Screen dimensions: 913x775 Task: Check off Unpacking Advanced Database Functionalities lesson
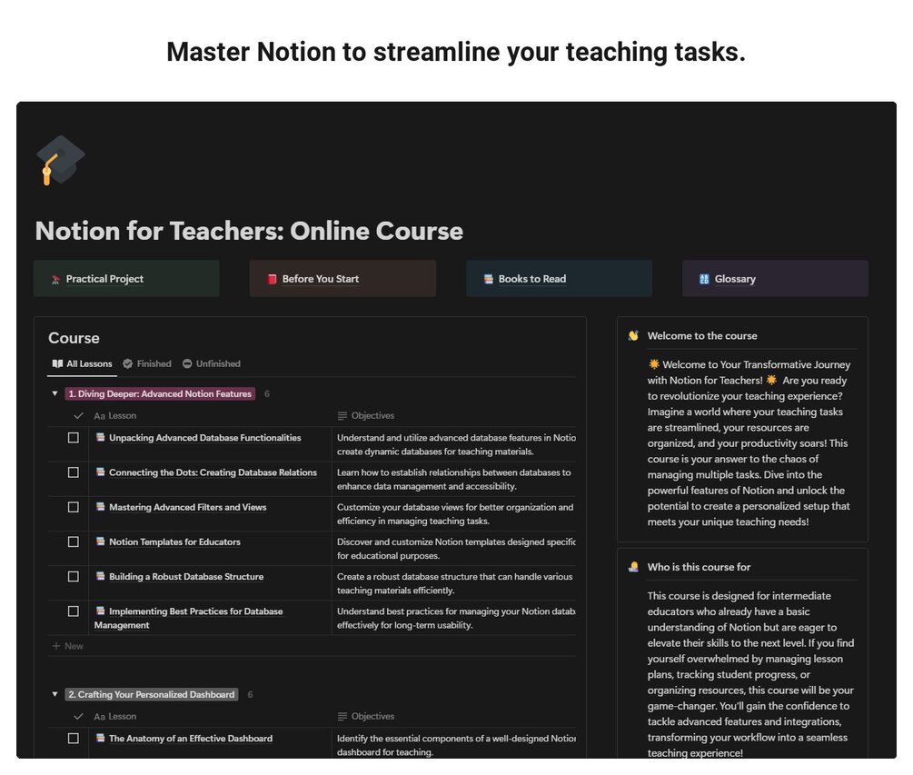(74, 438)
